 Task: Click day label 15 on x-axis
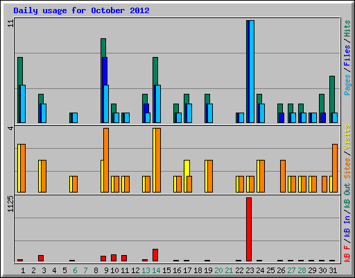click(x=166, y=270)
